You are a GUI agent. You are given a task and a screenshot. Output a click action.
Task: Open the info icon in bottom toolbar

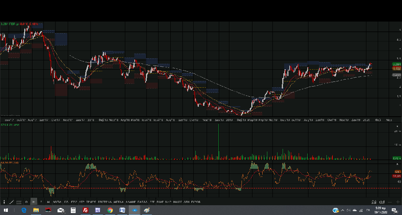pyautogui.click(x=4, y=202)
